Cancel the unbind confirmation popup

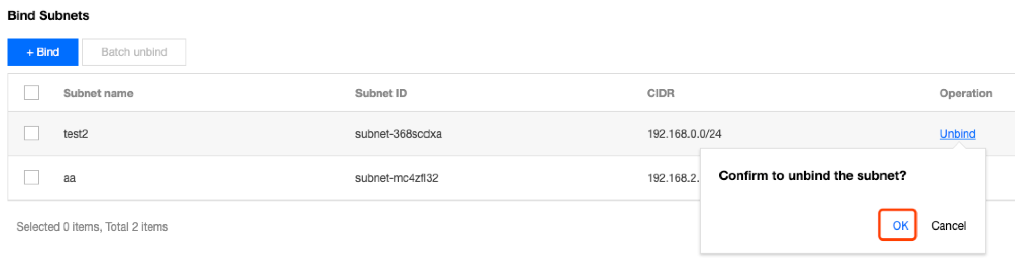tap(948, 226)
